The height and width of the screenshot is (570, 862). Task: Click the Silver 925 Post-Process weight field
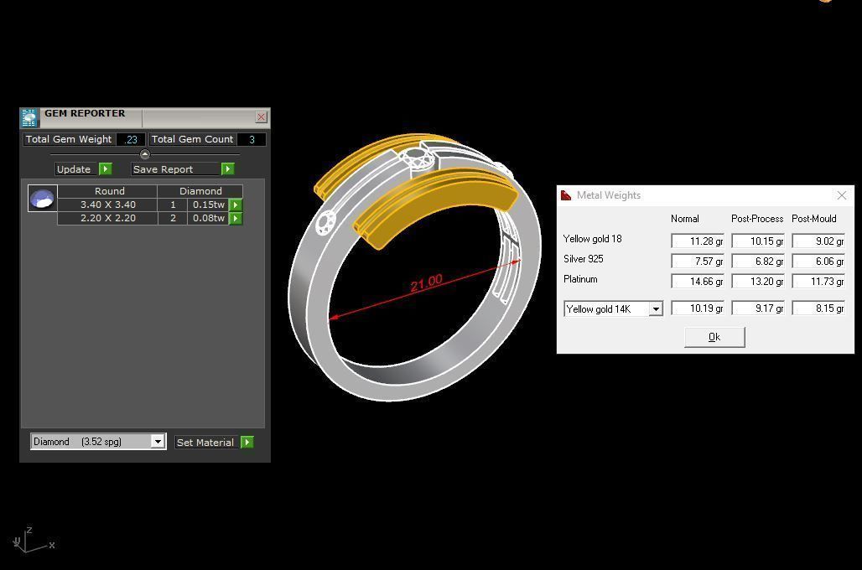point(757,261)
